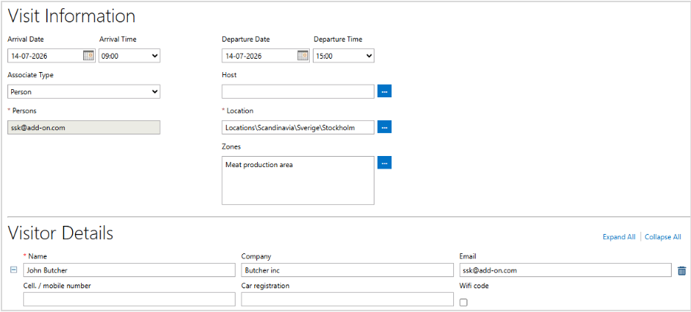Open the Associate Type dropdown
Viewport: 691px width, 312px height.
[84, 91]
